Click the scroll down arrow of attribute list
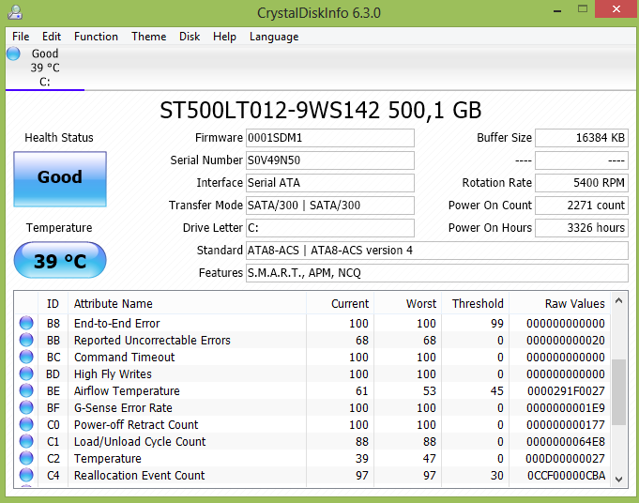The height and width of the screenshot is (503, 639). click(x=618, y=480)
